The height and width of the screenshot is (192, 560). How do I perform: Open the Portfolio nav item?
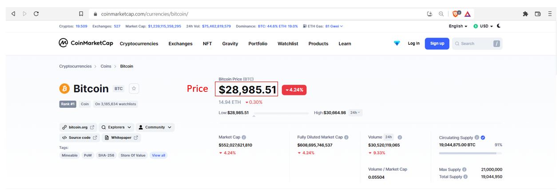[258, 43]
